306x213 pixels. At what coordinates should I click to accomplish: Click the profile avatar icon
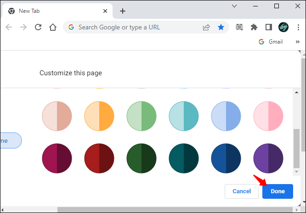pos(283,27)
